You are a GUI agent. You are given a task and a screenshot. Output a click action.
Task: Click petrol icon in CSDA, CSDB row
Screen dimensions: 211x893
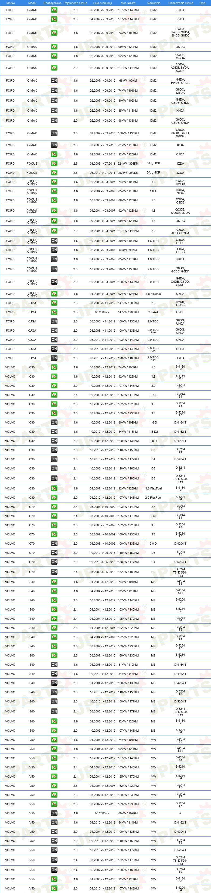pyautogui.click(x=54, y=200)
